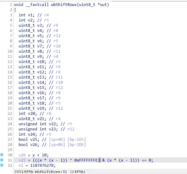Select v25 in the assignment on line 31

tap(22, 160)
